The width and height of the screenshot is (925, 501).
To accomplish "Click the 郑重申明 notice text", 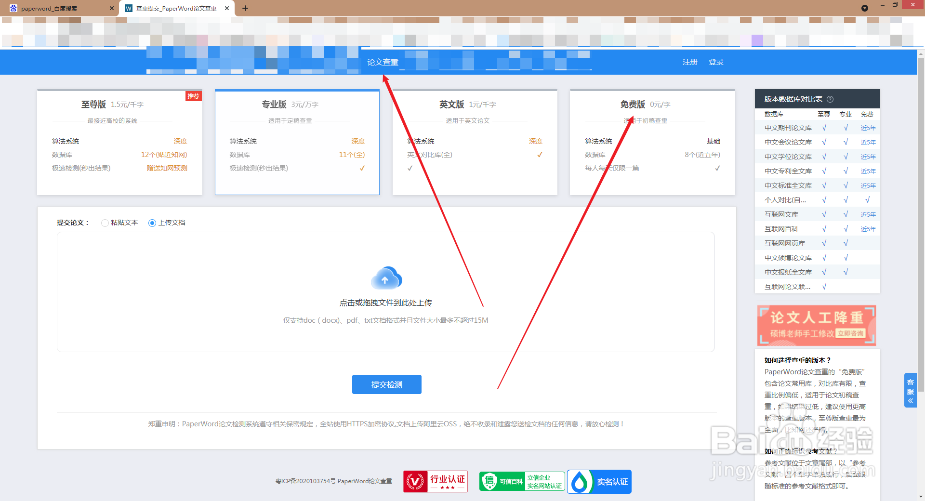I will pos(387,424).
